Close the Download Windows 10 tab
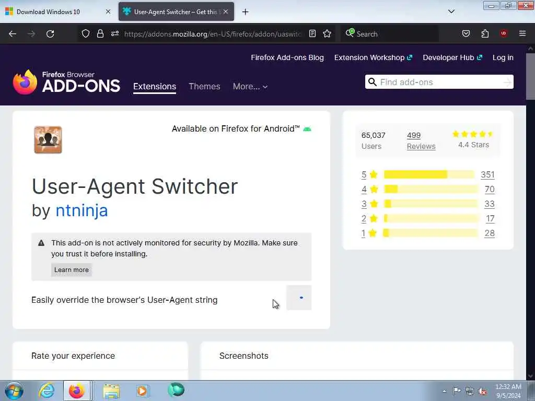 [108, 11]
